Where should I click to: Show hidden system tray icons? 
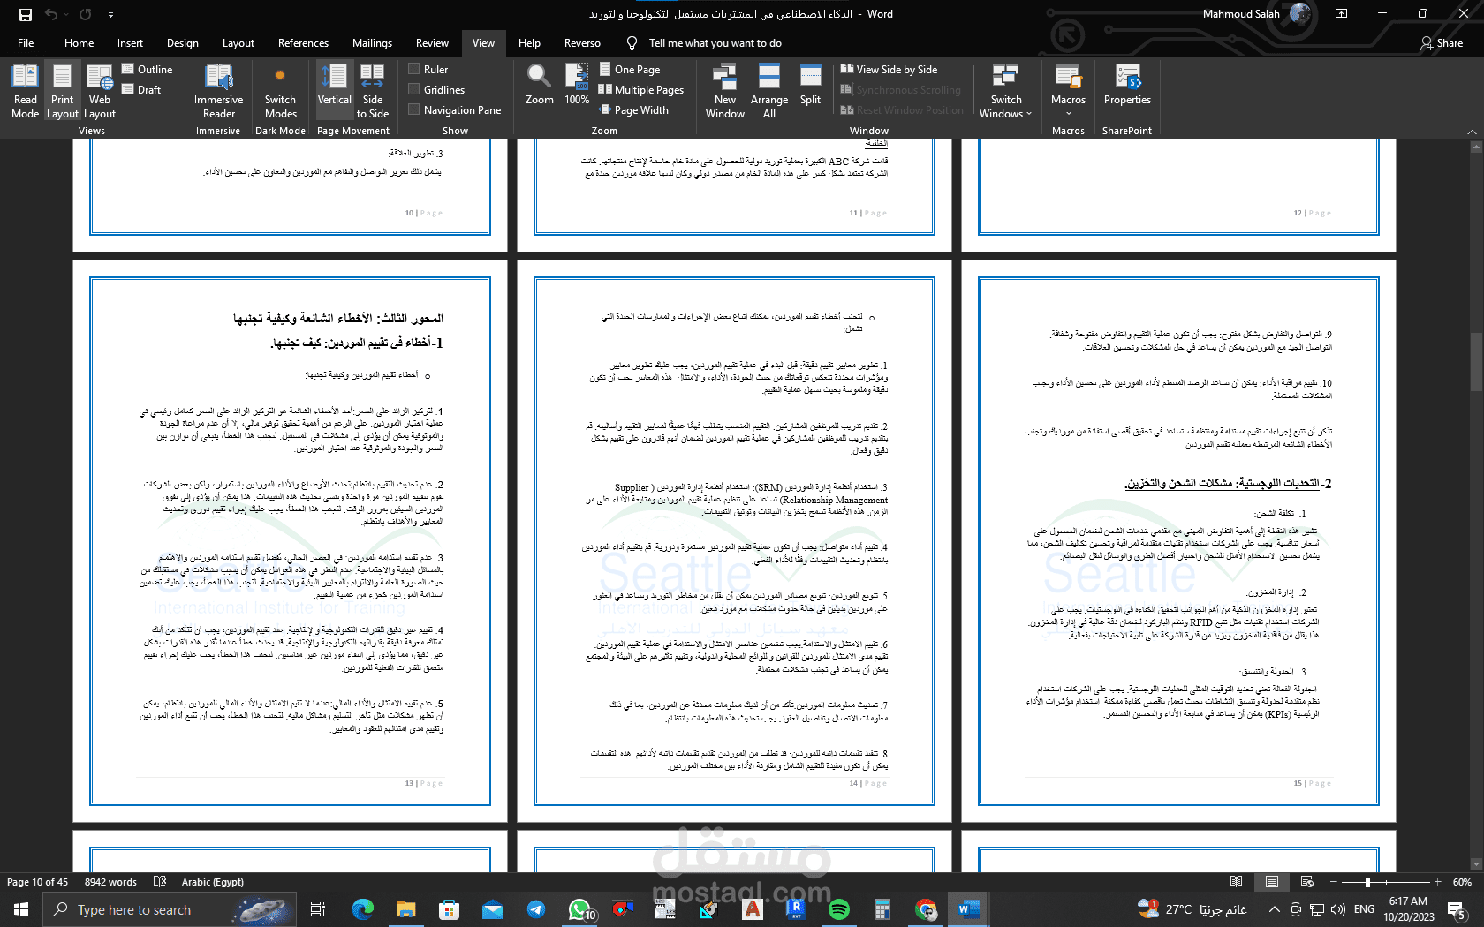1273,909
